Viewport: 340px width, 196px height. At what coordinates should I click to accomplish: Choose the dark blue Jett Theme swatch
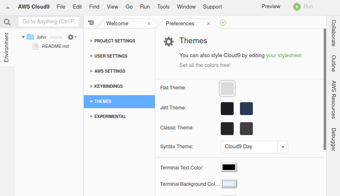coord(246,109)
